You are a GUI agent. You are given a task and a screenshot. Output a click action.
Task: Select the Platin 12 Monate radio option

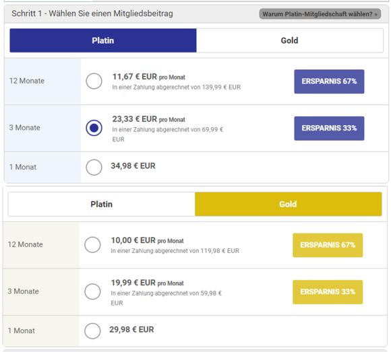94,81
